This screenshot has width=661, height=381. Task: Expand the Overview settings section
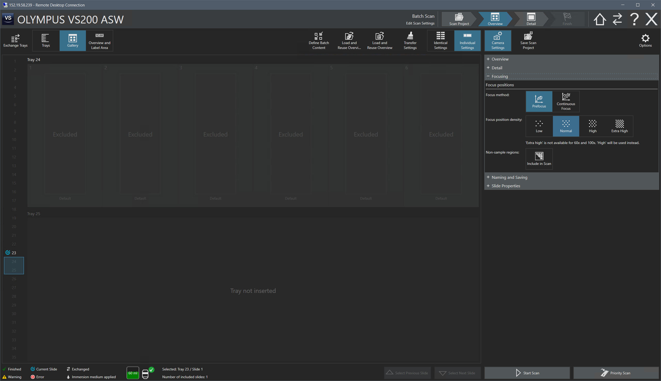coord(571,59)
